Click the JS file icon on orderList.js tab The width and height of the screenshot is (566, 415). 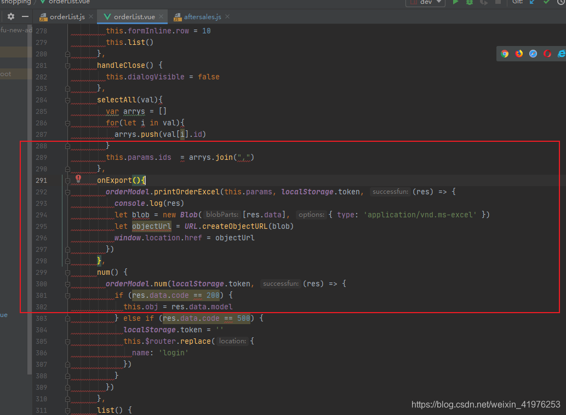43,17
